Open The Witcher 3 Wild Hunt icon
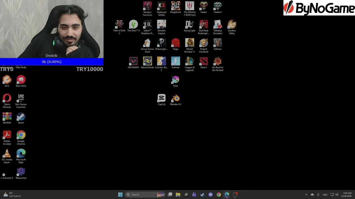 [x=190, y=9]
